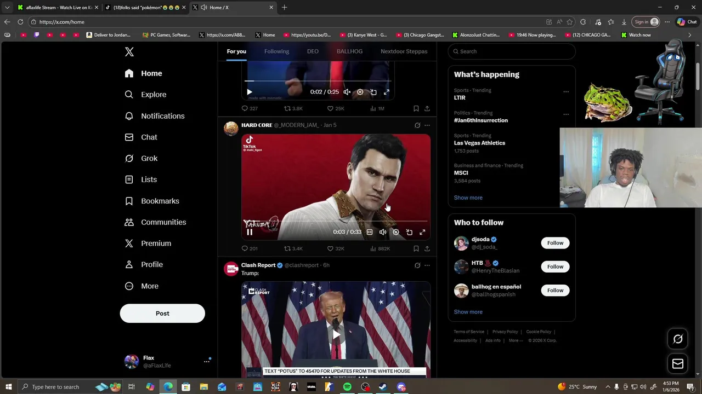
Task: Open floating Grok button at bottom right
Action: [x=678, y=339]
